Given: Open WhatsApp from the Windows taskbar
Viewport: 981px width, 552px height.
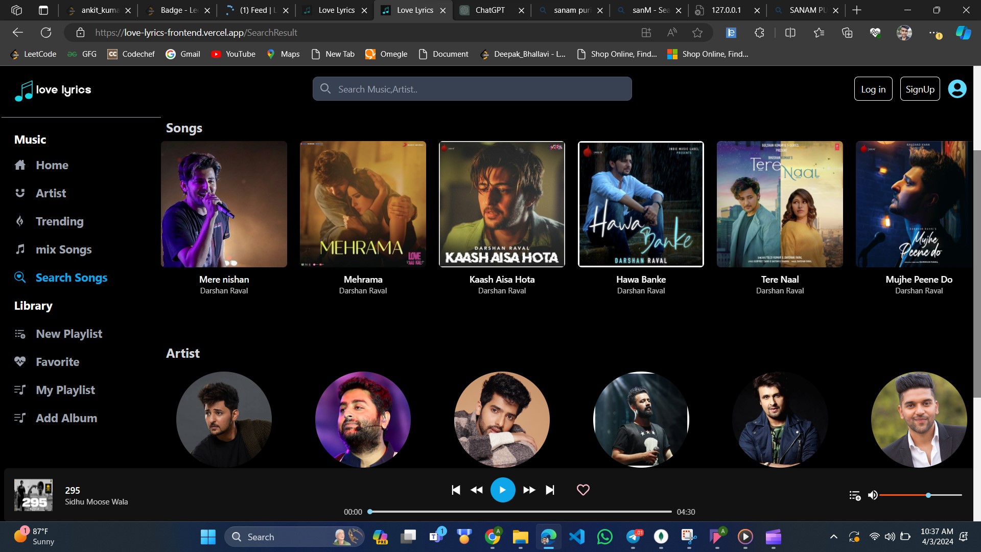Looking at the screenshot, I should (605, 537).
